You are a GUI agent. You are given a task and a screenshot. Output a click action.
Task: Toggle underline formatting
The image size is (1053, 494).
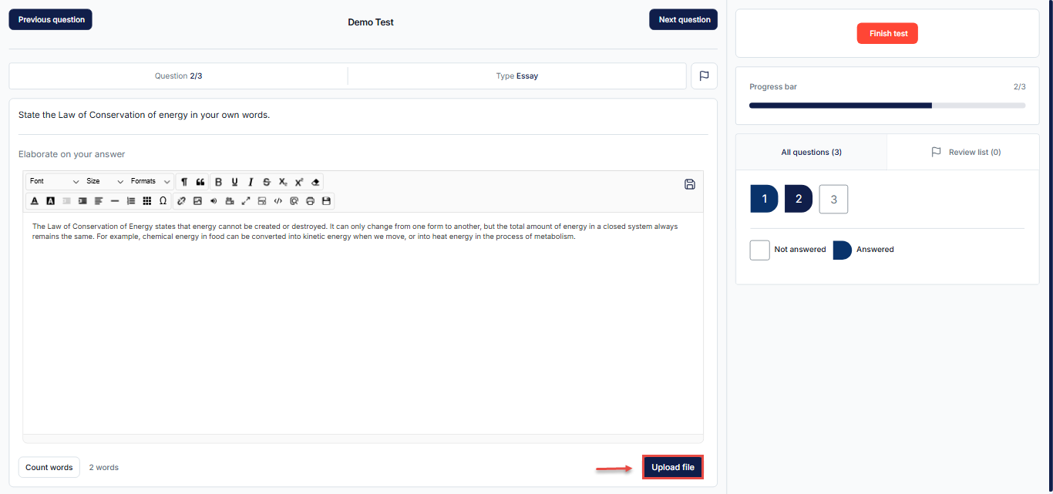234,182
